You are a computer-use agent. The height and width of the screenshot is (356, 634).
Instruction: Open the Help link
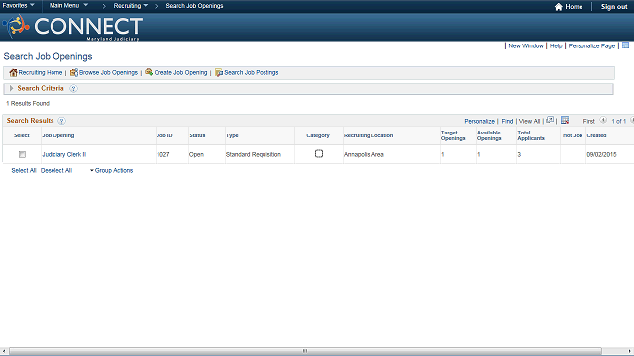tap(556, 46)
